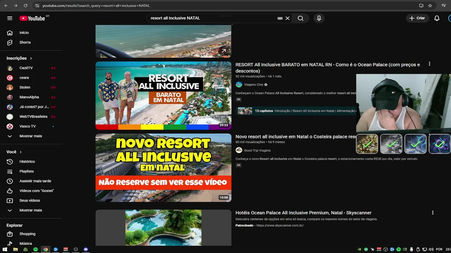
Task: Expand the Inscrições section
Action: point(19,58)
